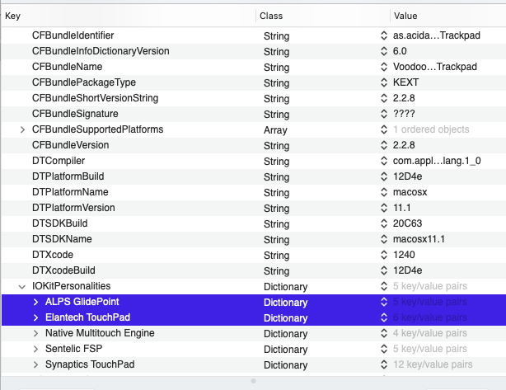Screen dimensions: 506x390
Task: Expand the Synaptics TouchPad dictionary
Action: [35, 364]
